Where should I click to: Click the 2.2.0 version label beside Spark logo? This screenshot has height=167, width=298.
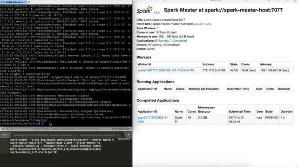[156, 13]
